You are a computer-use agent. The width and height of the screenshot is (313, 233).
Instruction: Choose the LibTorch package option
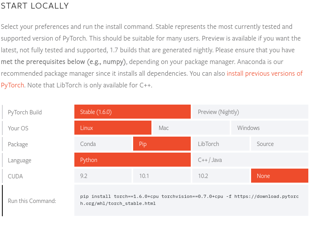pyautogui.click(x=221, y=144)
